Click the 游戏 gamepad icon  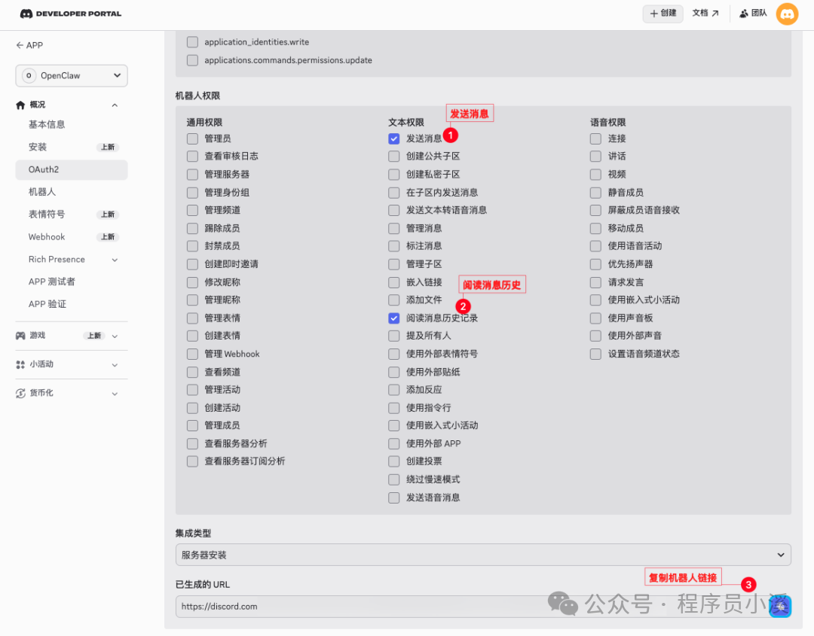click(x=20, y=336)
